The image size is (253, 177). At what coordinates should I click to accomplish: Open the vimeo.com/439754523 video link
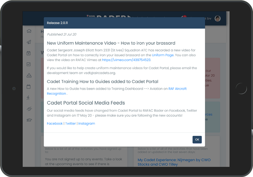click(126, 60)
